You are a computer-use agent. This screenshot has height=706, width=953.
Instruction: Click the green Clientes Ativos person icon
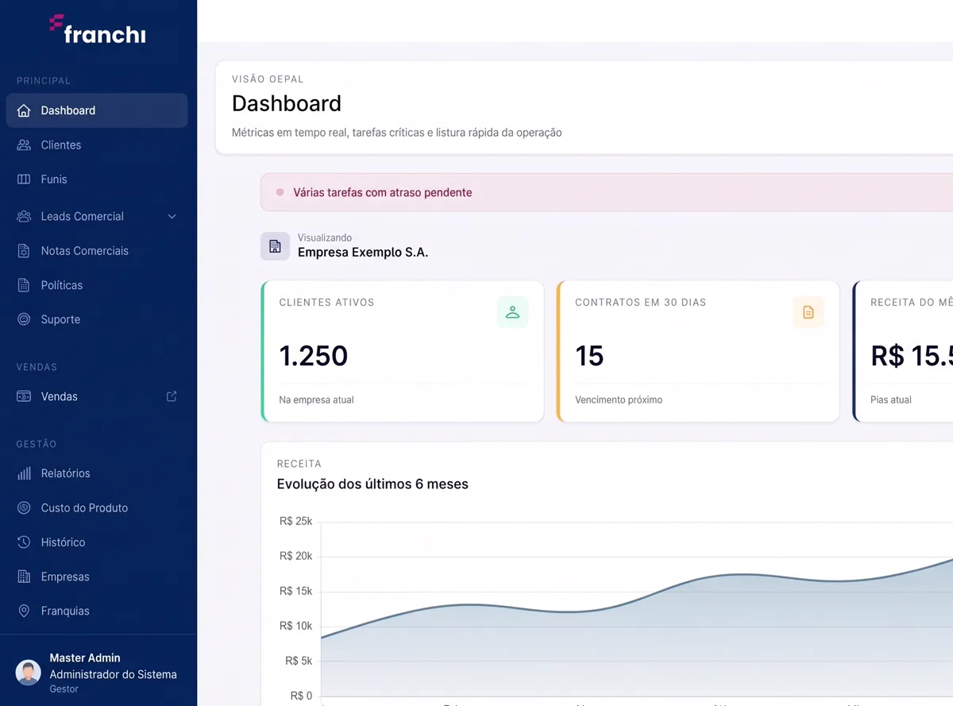512,312
